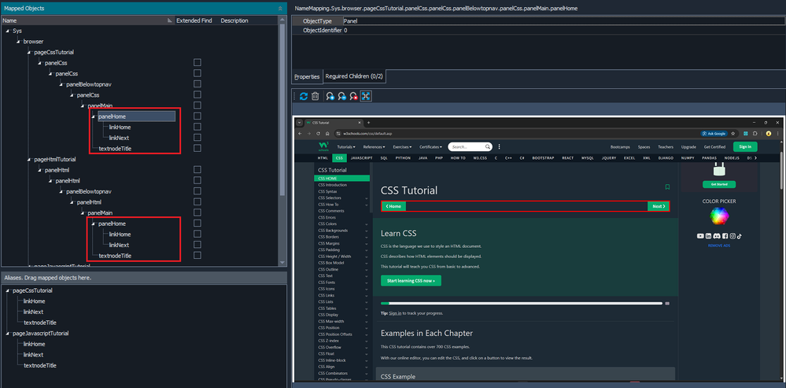Click the color picker wheel image
Viewport: 786px width, 388px height.
pos(718,216)
